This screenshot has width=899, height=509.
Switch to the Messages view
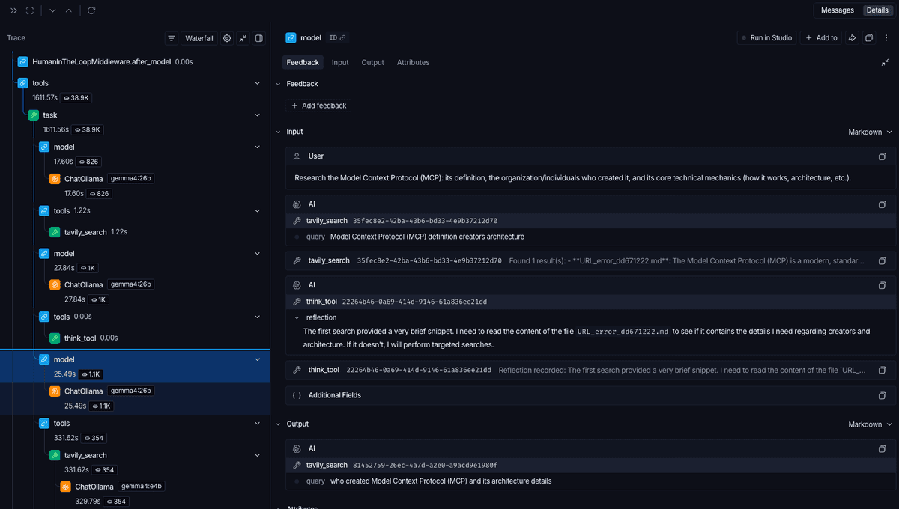[836, 10]
